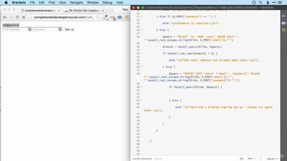Click the Sign up button

[70, 29]
